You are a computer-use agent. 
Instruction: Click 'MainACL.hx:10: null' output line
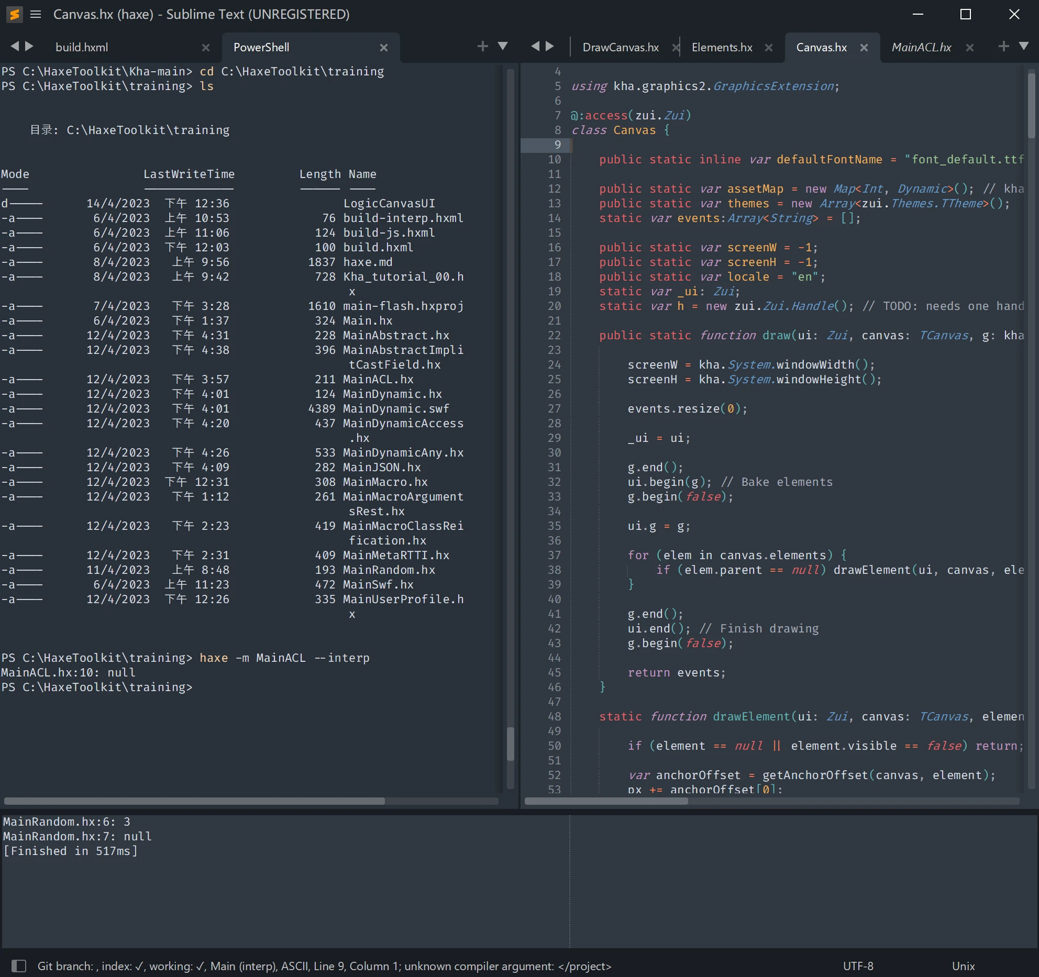[68, 672]
